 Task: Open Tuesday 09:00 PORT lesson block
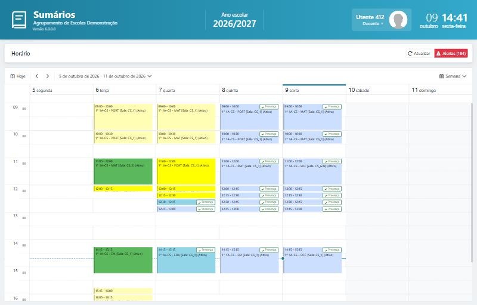click(x=123, y=117)
